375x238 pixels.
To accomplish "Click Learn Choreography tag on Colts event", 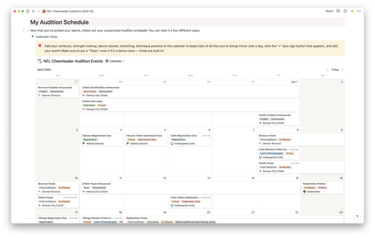I will click(x=271, y=154).
